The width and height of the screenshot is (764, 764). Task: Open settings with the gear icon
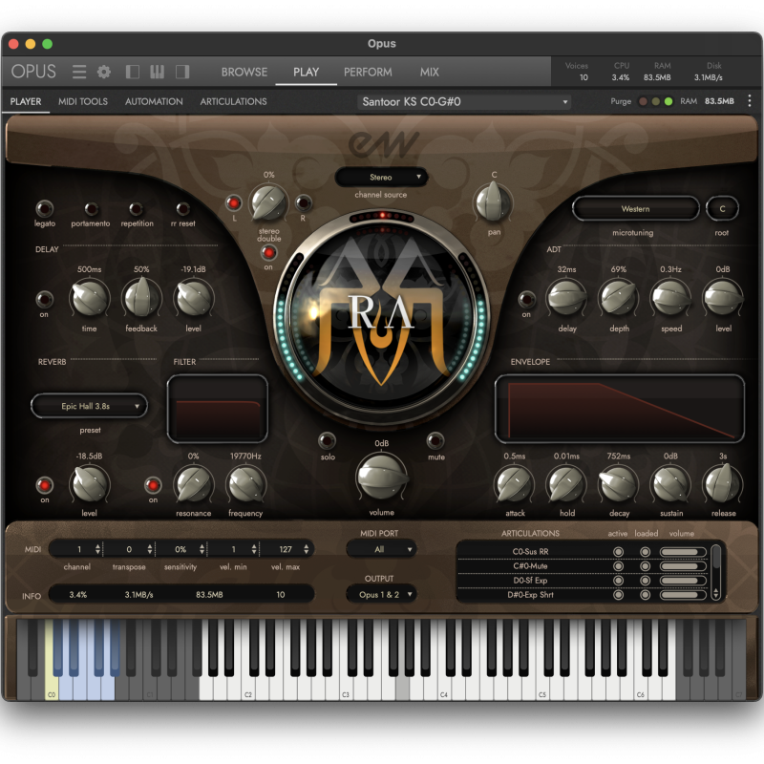tap(104, 73)
